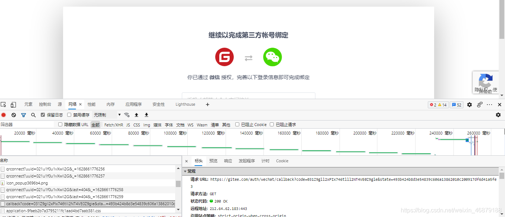Viewport: 505px width, 217px height.
Task: Filter requests by Img
Action: tap(147, 125)
